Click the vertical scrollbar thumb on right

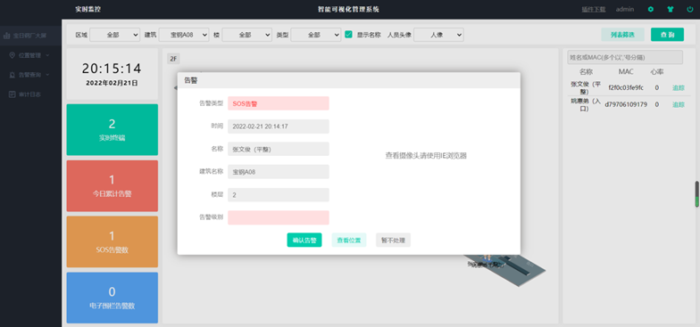[696, 194]
